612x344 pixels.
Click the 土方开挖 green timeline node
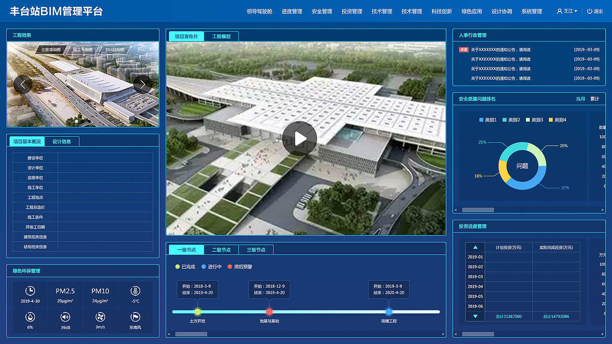click(x=197, y=312)
